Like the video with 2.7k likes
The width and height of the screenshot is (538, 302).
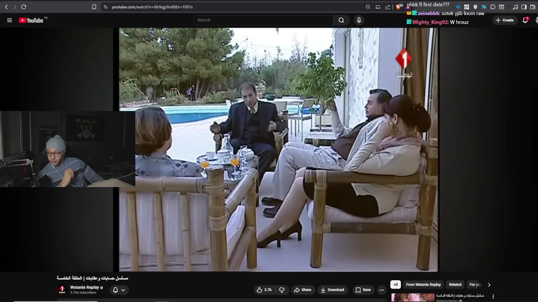[x=264, y=290]
